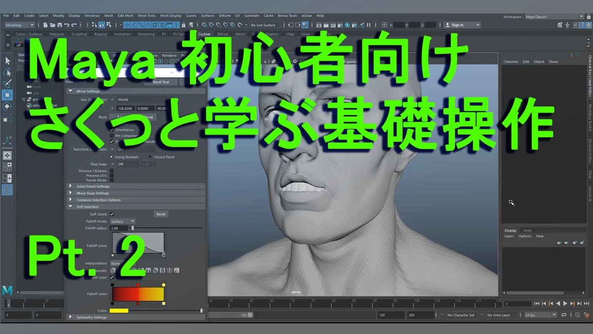
Task: Click the lock selection padlock icon
Action: tap(183, 25)
